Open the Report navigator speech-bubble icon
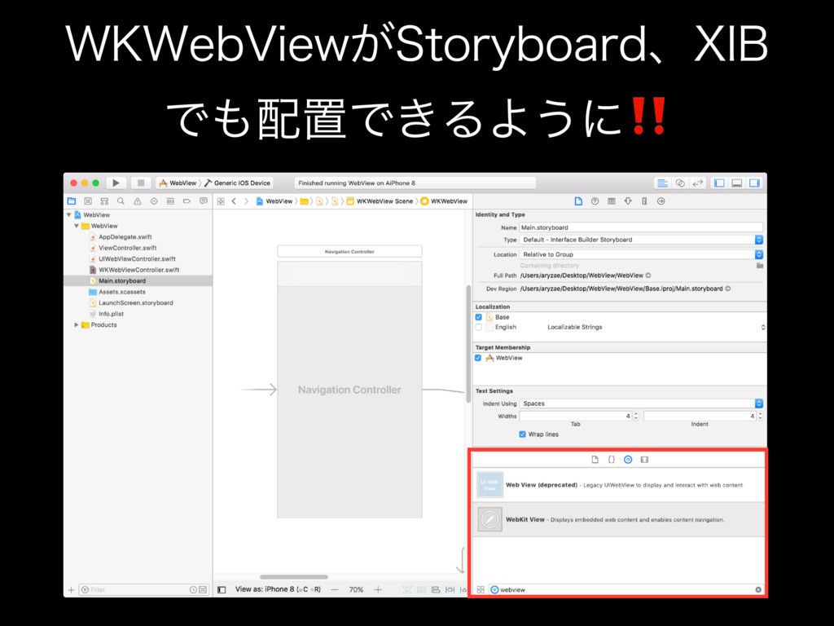834x626 pixels. (203, 201)
